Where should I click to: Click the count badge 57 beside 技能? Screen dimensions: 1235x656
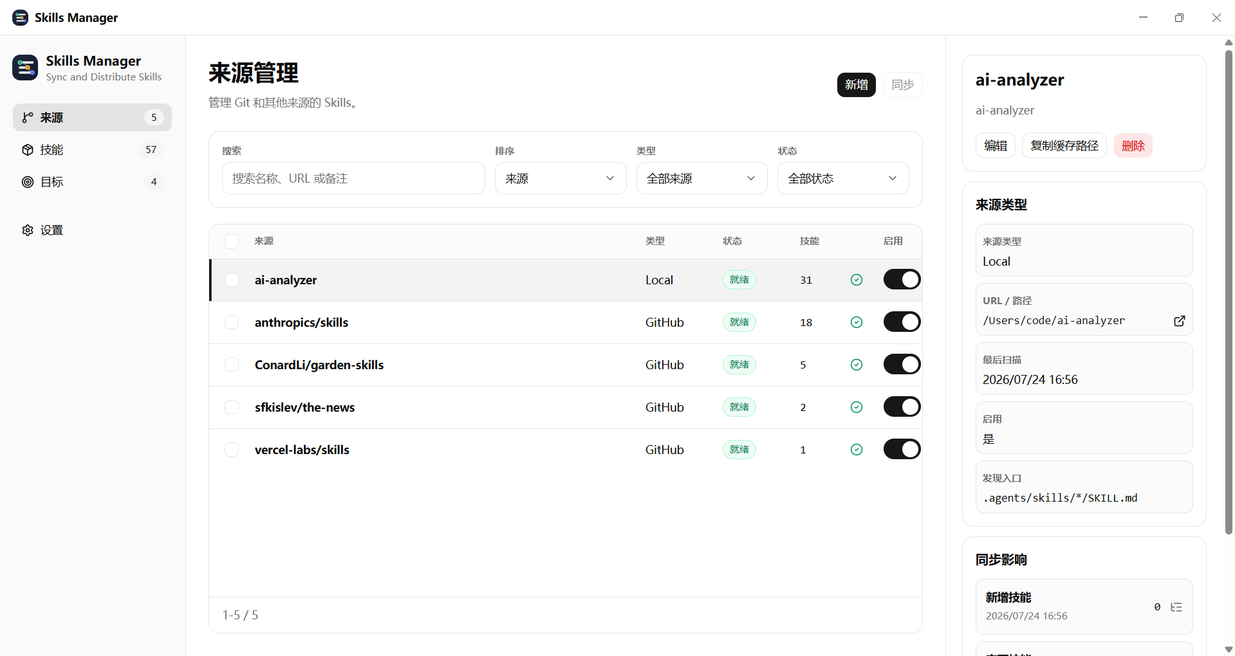151,150
